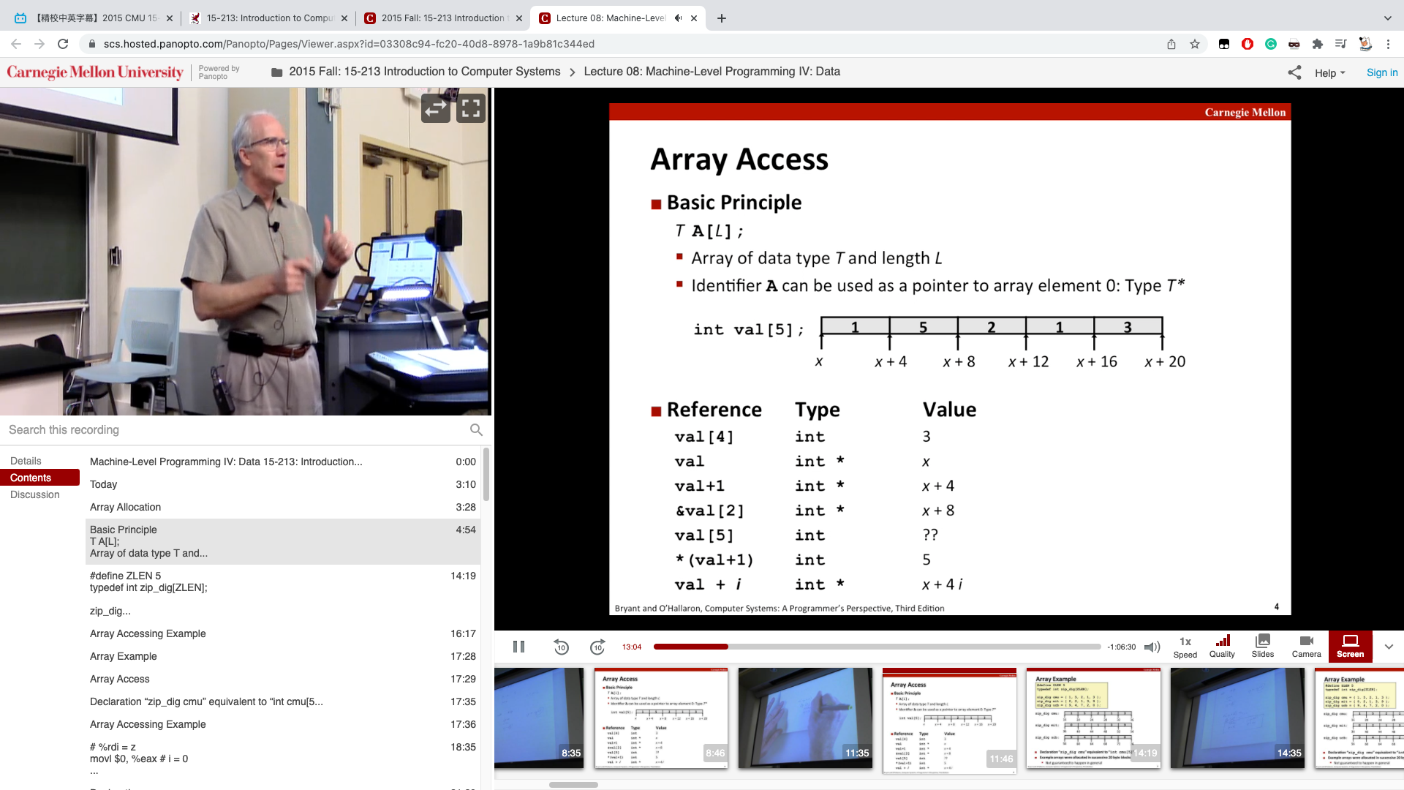Open the profile avatar icon

click(x=1365, y=44)
